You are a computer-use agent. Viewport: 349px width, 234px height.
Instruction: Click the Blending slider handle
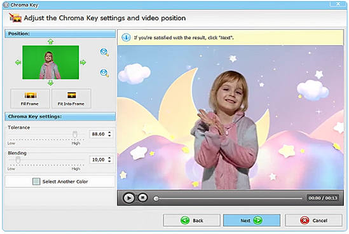point(18,160)
